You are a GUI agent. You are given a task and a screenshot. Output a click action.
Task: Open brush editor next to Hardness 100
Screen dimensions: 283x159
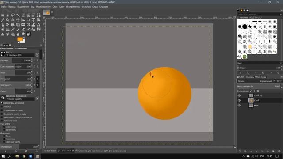pyautogui.click(x=37, y=55)
